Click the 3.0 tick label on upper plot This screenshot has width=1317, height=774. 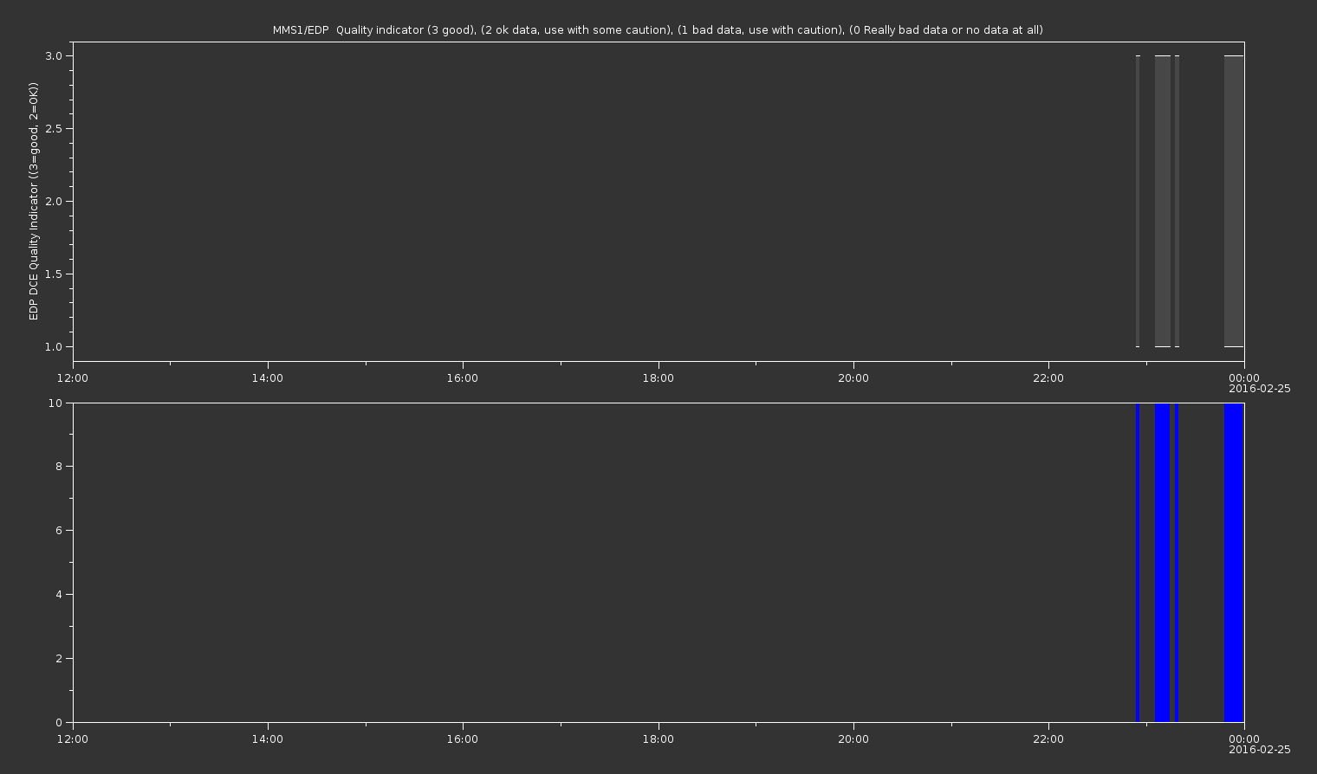coord(54,55)
